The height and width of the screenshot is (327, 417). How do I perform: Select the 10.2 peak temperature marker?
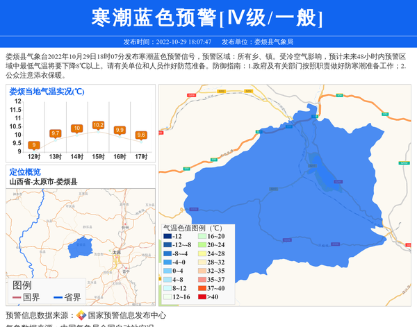click(x=99, y=125)
